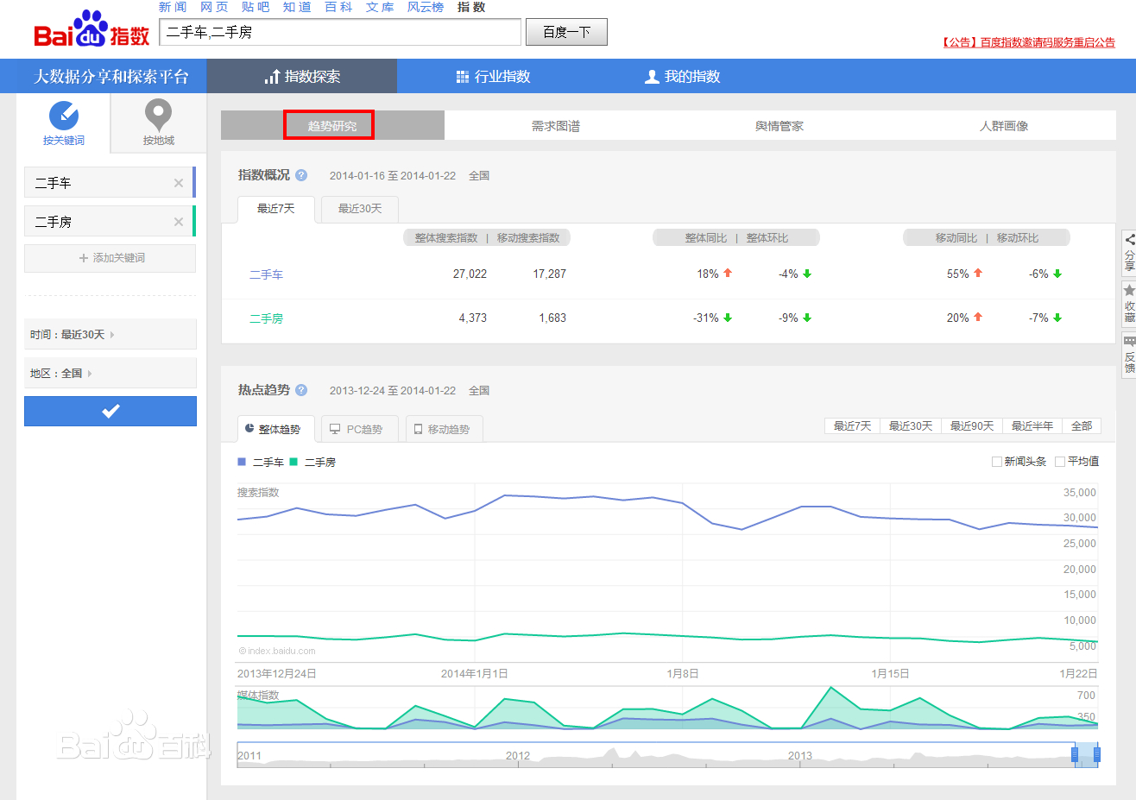Click the search input with 二手车,二手房
Screen dimensions: 1136x800
[341, 32]
